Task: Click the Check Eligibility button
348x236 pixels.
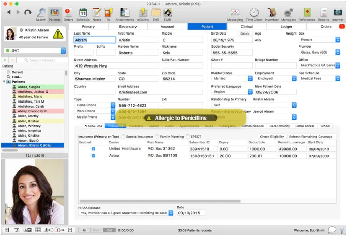Action: click(x=272, y=137)
